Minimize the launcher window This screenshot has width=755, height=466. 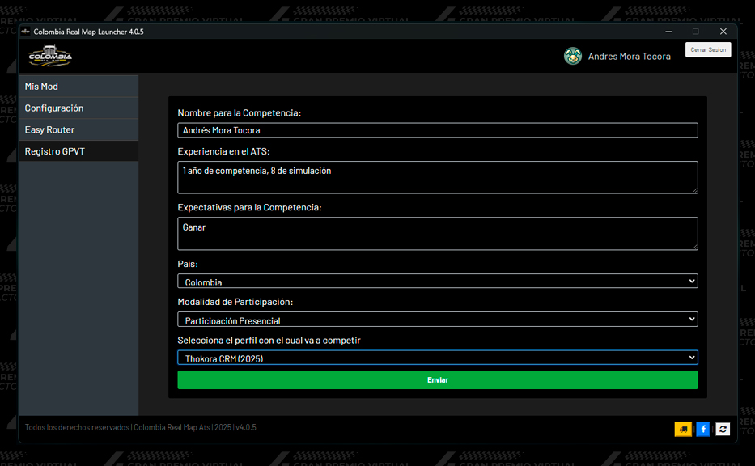pyautogui.click(x=668, y=32)
